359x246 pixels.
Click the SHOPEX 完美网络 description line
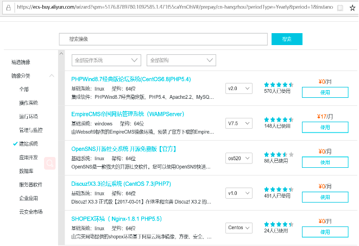(142, 237)
